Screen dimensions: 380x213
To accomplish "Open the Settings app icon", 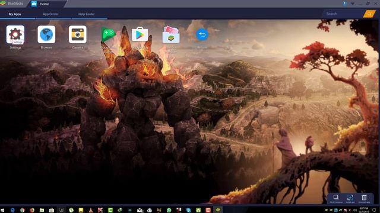I will pos(15,35).
